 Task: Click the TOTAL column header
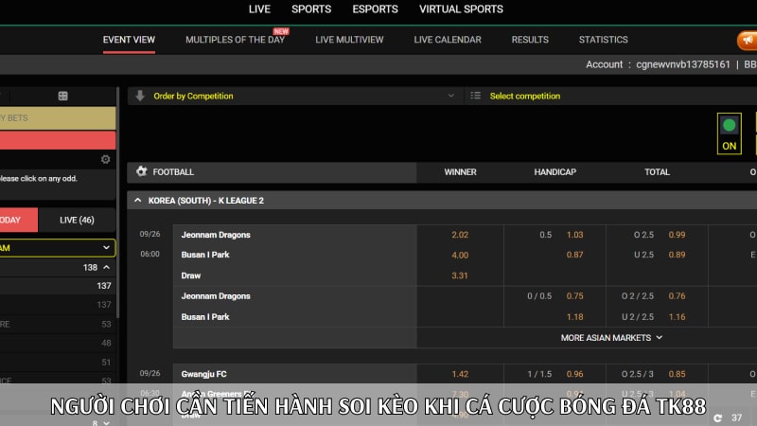pos(657,172)
